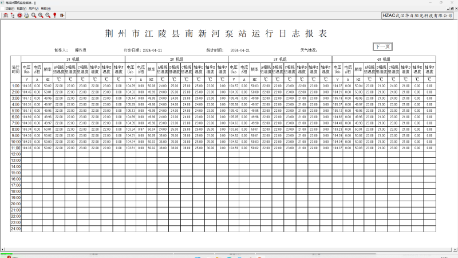Screen dimensions: 458x258
Task: Click the HZAC company name banner
Action: click(417, 15)
